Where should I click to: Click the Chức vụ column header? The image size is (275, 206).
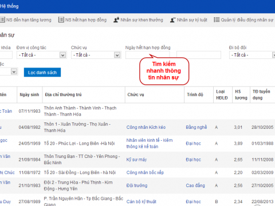coord(136,94)
